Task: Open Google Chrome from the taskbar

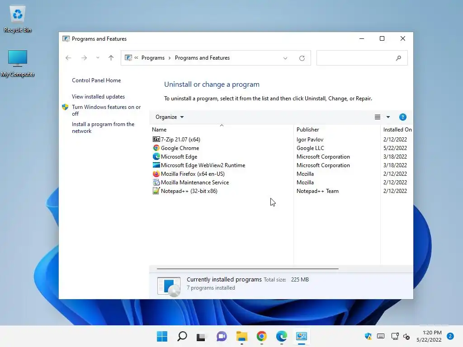Action: point(262,336)
